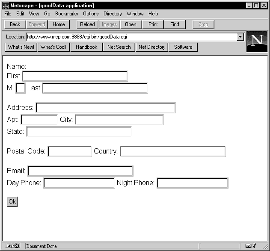
Task: Open the Net Search directory button
Action: click(x=119, y=47)
